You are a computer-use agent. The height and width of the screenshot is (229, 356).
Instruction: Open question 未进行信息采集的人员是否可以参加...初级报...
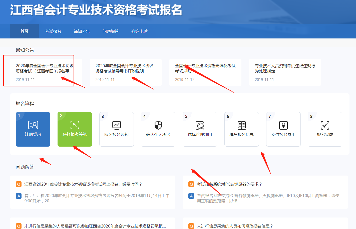[95, 226]
